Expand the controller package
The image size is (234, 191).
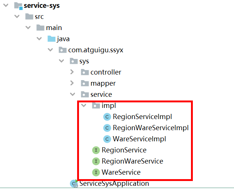[72, 72]
